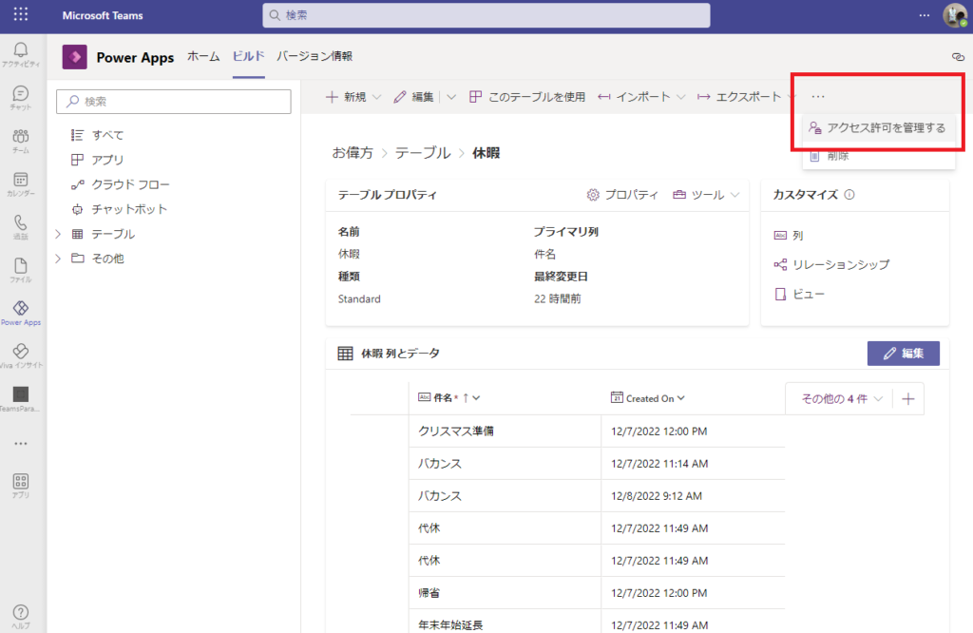The width and height of the screenshot is (973, 633).
Task: Open Teams (チーム) in the sidebar
Action: tap(21, 141)
